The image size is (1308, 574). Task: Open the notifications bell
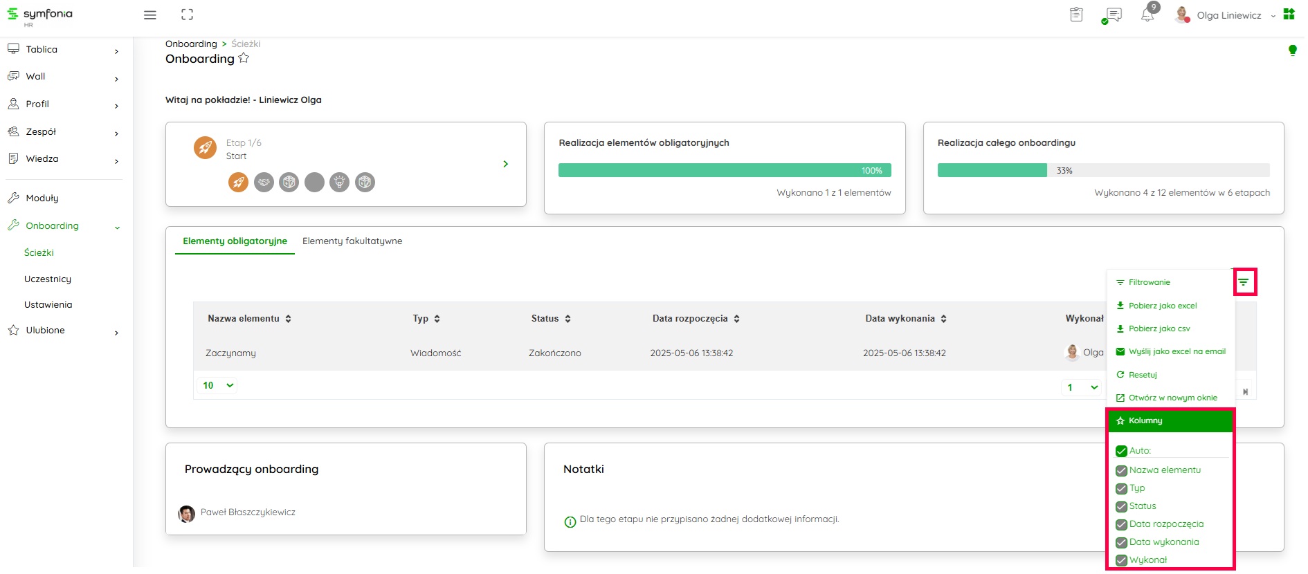click(1147, 15)
